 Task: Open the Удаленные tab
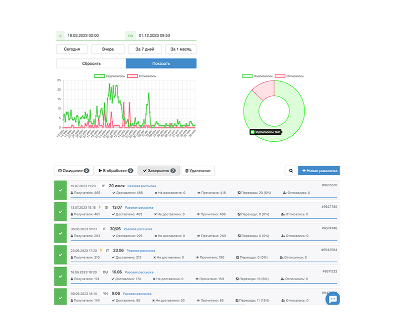198,171
